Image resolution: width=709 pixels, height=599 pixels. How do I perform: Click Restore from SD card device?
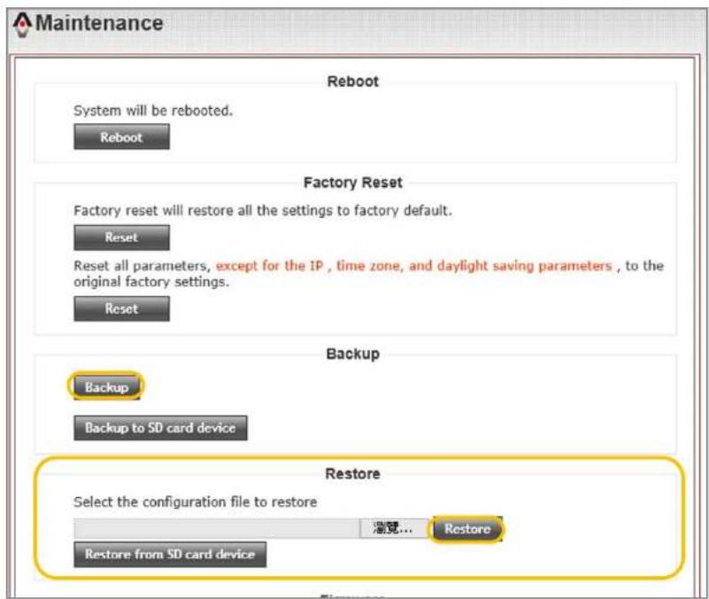tap(170, 554)
